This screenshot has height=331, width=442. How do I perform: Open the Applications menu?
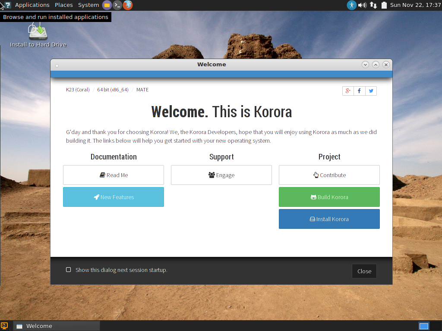click(32, 5)
